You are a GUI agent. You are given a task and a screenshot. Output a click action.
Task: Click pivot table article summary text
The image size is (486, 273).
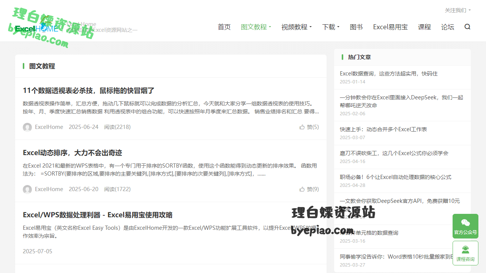point(171,108)
